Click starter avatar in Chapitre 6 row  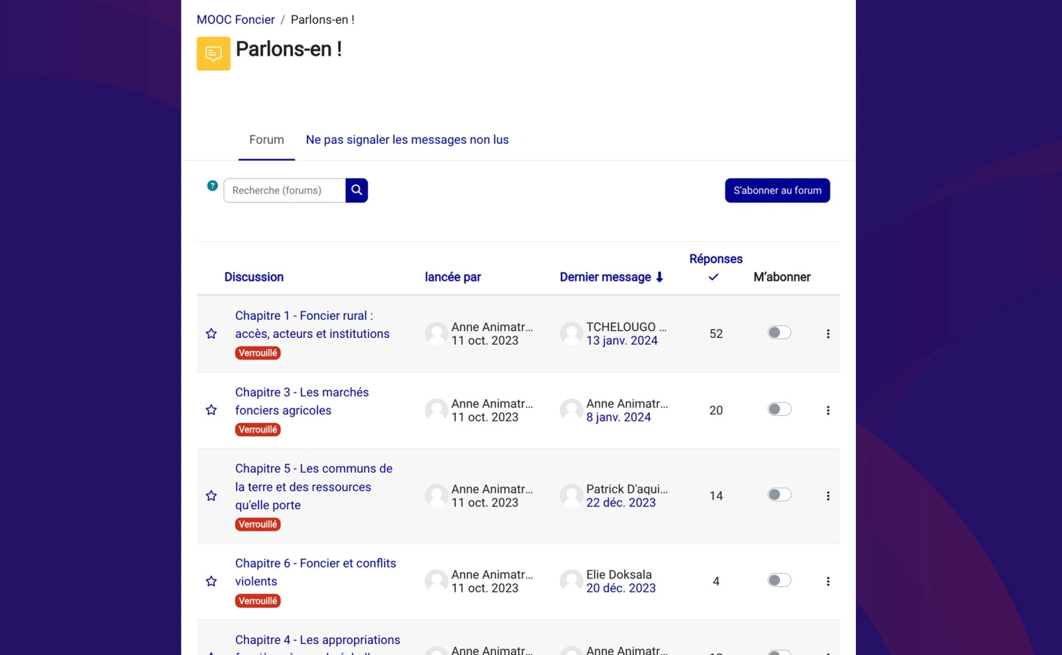(x=436, y=582)
